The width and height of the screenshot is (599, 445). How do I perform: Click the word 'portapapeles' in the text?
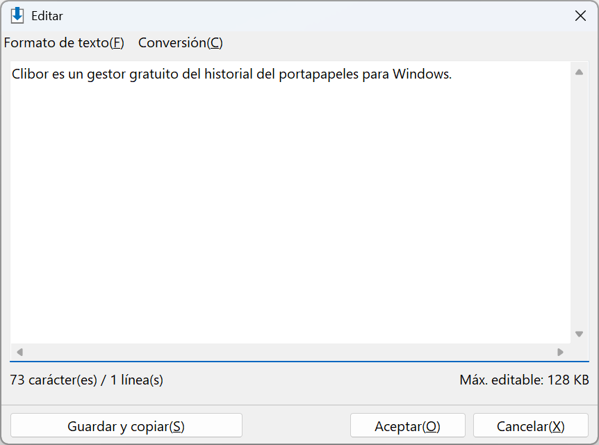[318, 74]
